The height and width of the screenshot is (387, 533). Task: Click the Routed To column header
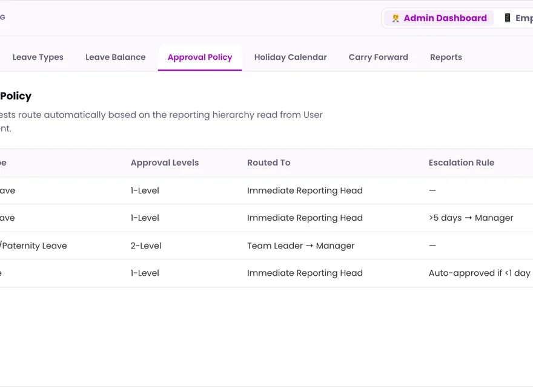269,163
